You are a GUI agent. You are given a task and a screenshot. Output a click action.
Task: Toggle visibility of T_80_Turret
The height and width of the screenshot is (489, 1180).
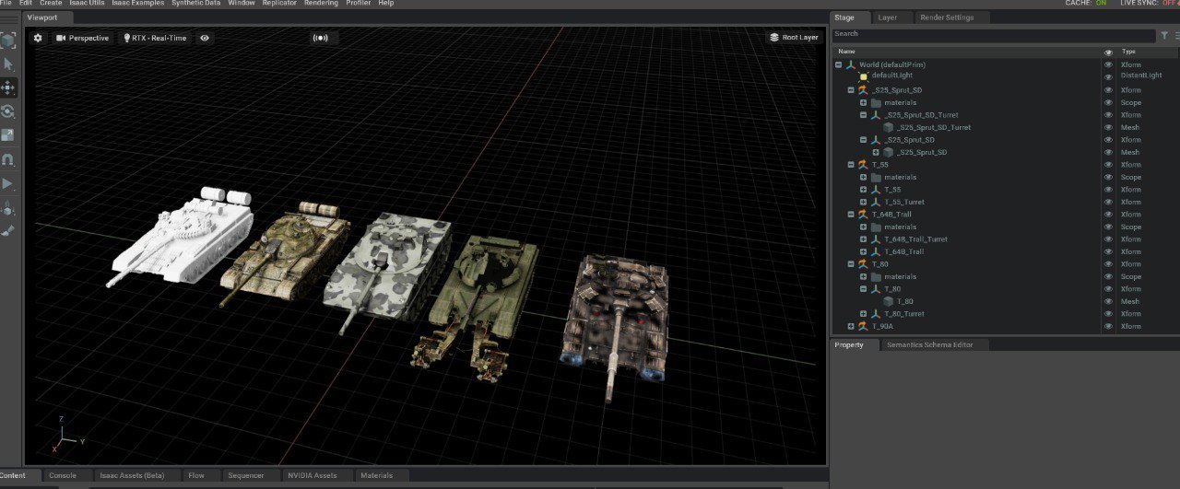point(1108,314)
